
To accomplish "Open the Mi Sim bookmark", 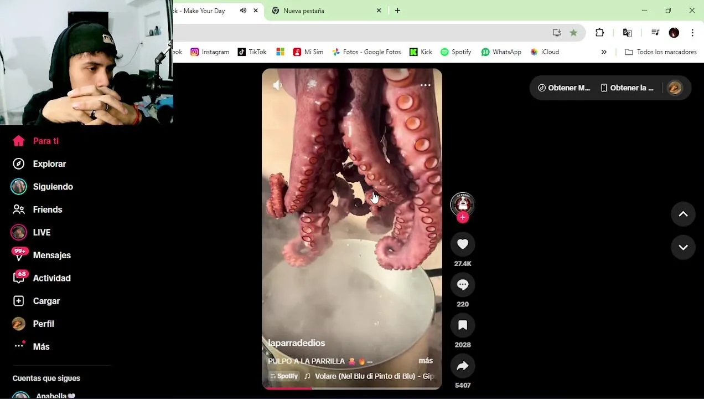I will click(308, 52).
